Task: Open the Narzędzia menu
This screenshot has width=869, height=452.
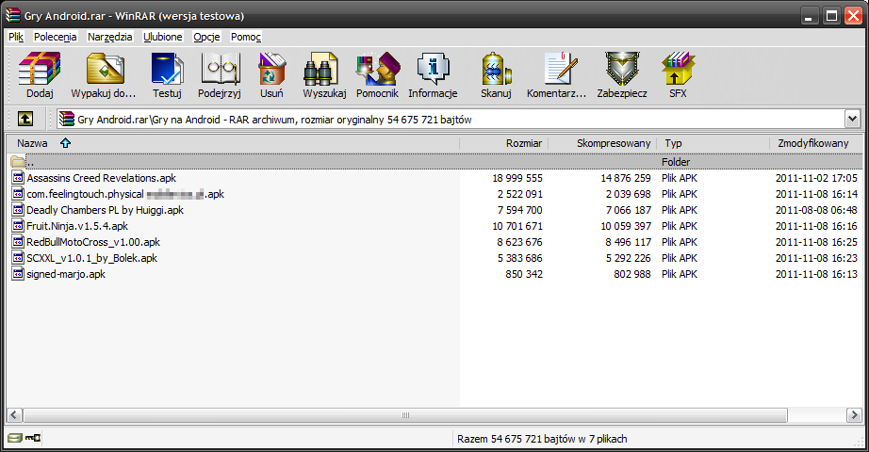Action: pos(109,37)
